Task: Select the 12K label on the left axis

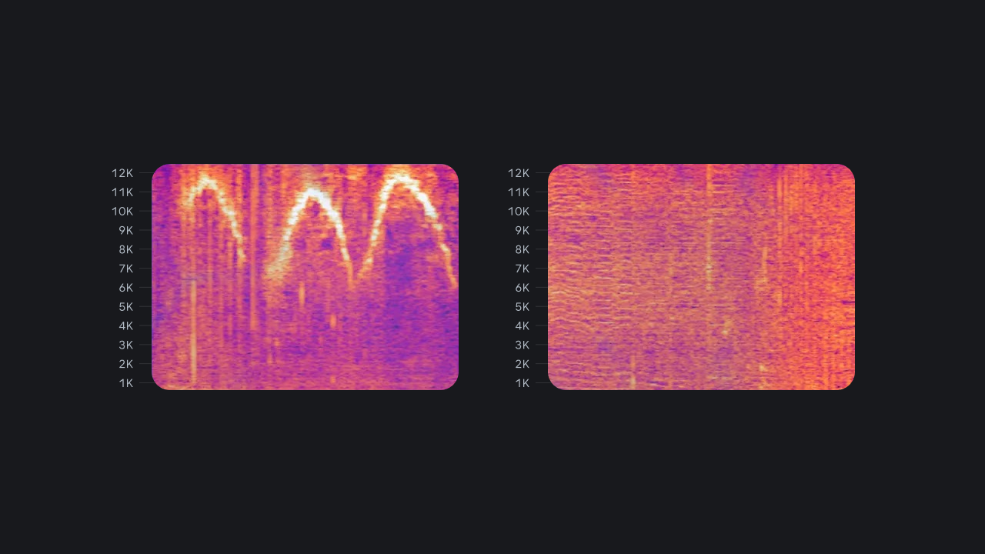Action: pyautogui.click(x=123, y=172)
